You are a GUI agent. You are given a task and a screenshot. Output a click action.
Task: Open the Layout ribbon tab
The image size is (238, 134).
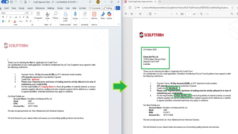point(30,8)
